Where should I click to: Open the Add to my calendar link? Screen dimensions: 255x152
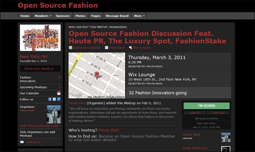87,48
